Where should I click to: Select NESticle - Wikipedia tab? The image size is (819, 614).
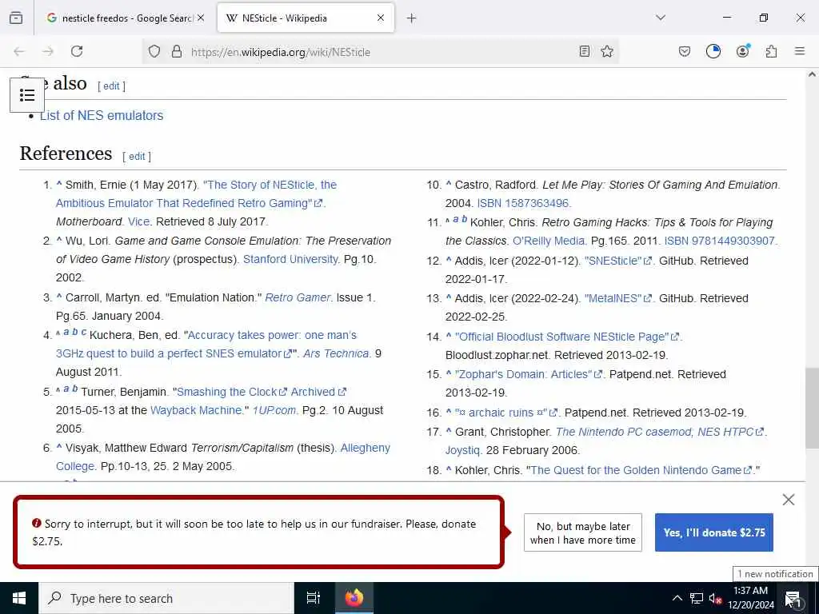pos(306,18)
